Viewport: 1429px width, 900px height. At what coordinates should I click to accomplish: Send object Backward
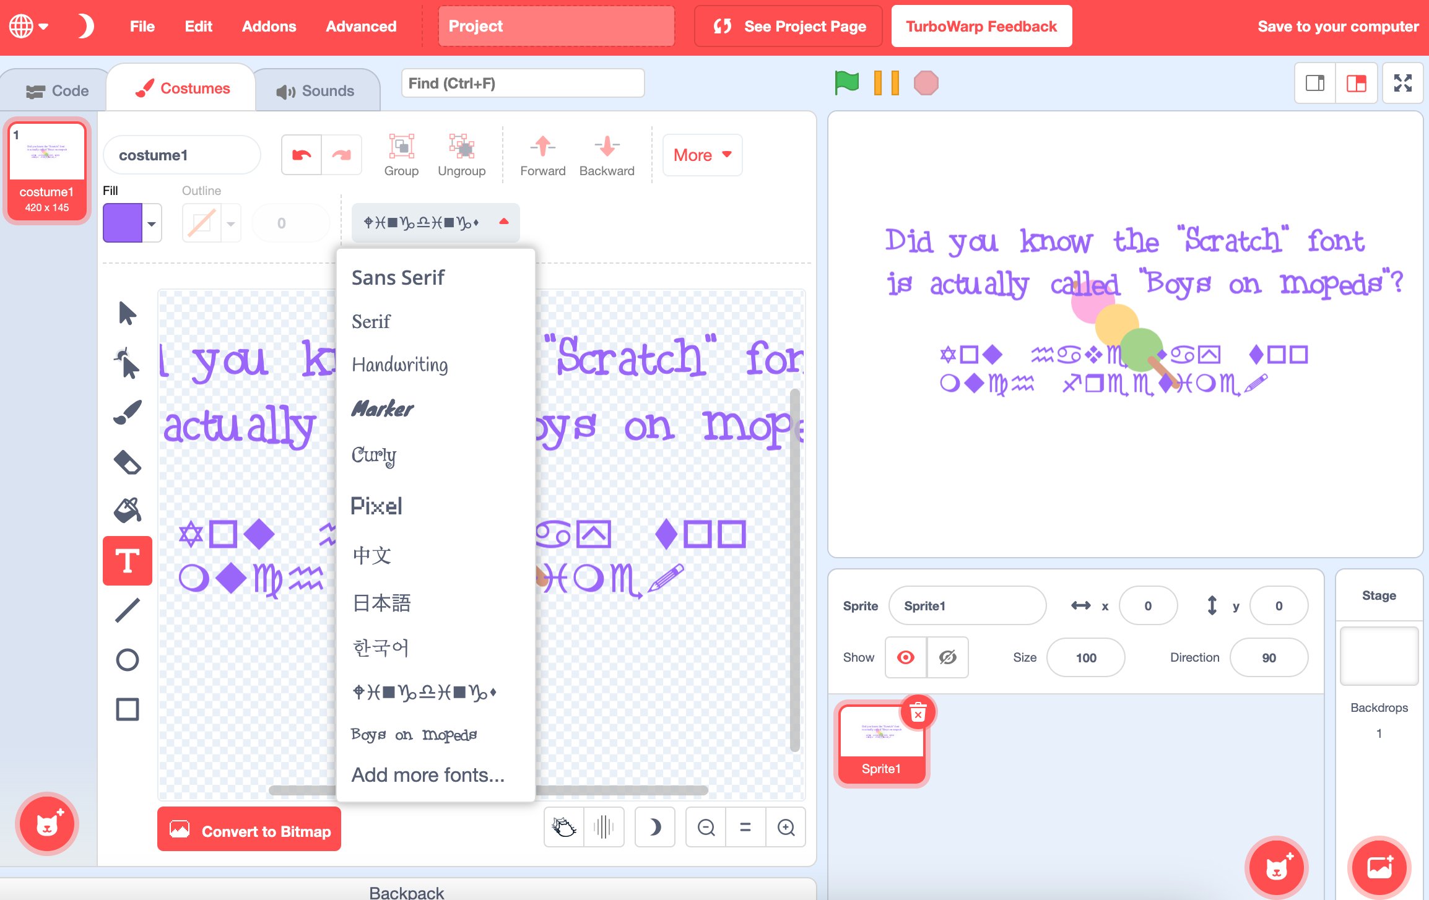tap(607, 155)
